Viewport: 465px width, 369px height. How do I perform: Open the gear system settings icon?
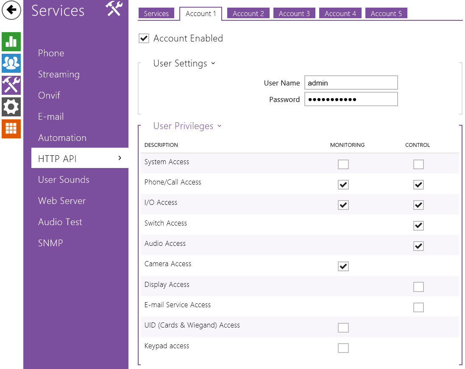11,107
